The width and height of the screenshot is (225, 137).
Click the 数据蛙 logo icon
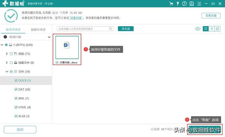5,4
